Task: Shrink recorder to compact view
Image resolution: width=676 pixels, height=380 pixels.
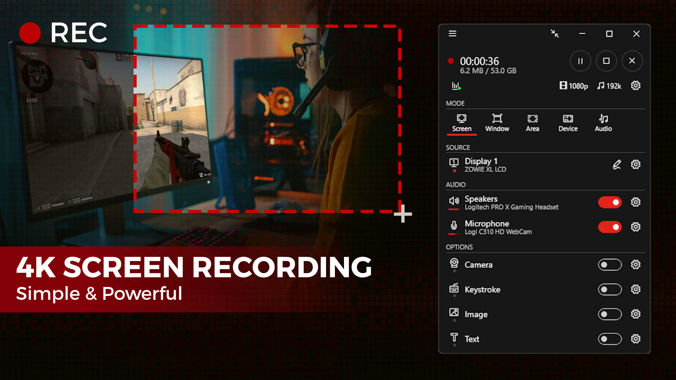Action: coord(555,34)
